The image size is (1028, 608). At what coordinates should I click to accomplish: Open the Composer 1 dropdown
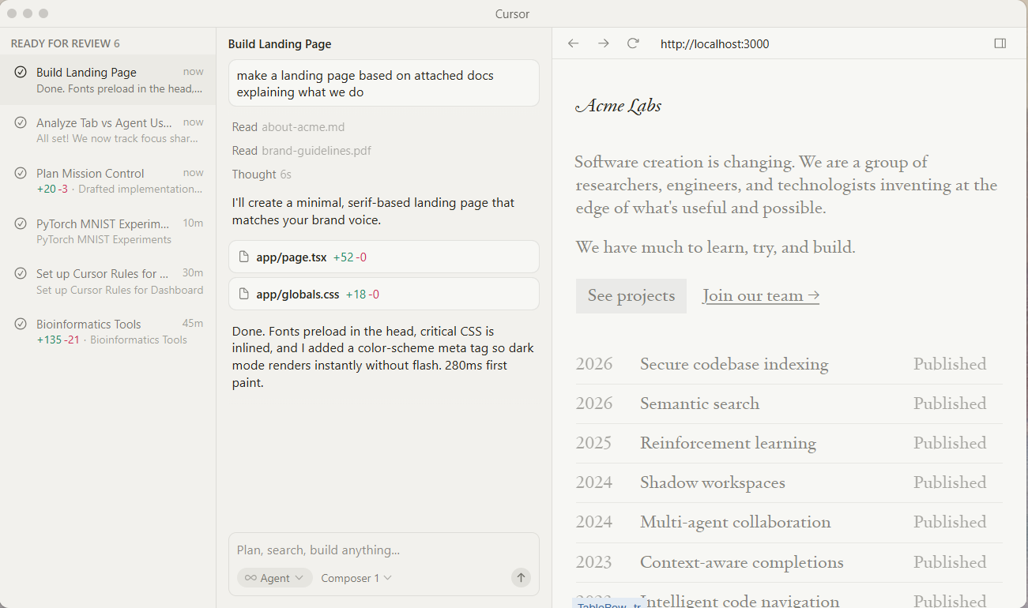coord(356,577)
